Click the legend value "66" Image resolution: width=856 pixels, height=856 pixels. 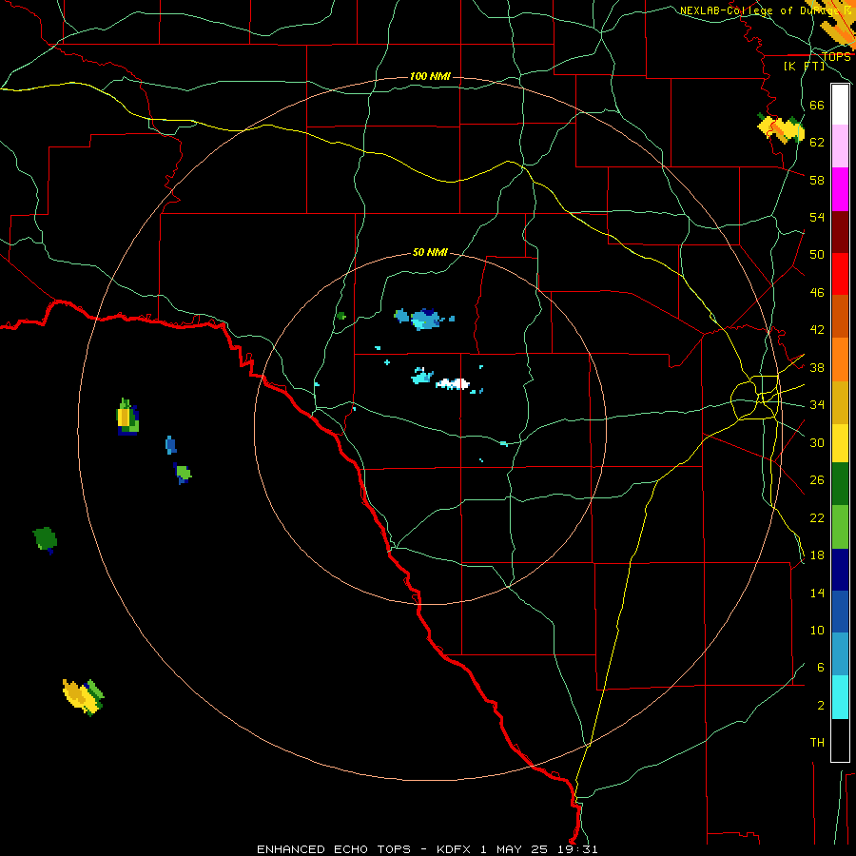pos(817,105)
